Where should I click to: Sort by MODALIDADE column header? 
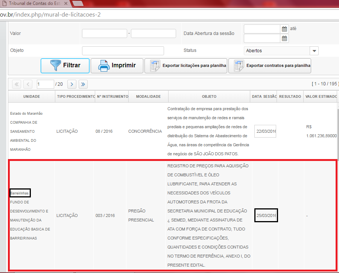coord(148,97)
